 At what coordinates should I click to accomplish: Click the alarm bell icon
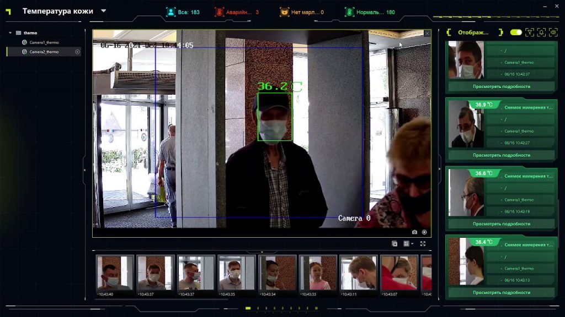tap(541, 32)
